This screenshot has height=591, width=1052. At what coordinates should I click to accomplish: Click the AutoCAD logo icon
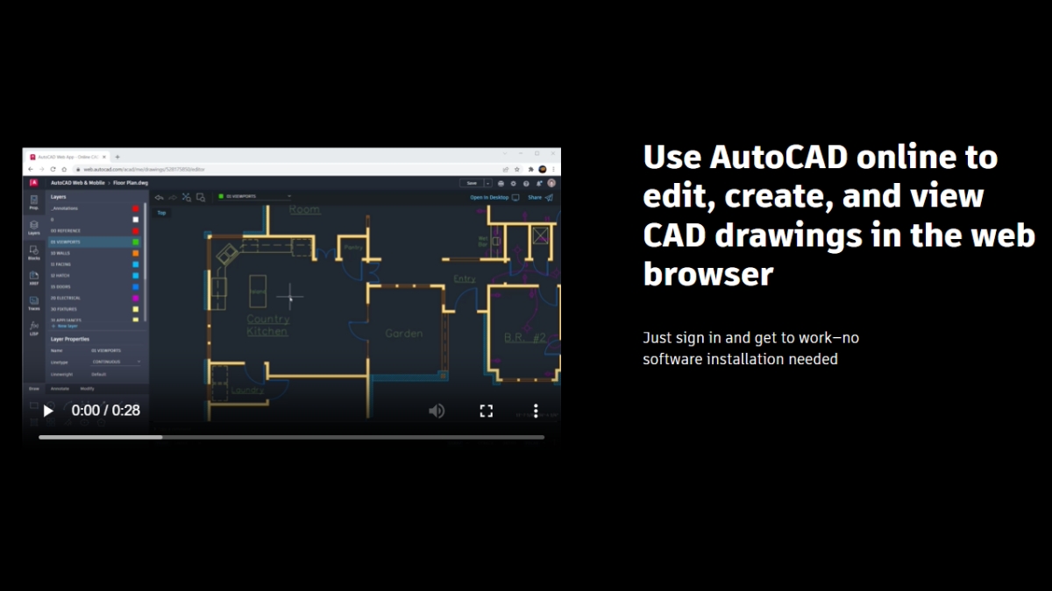coord(33,183)
